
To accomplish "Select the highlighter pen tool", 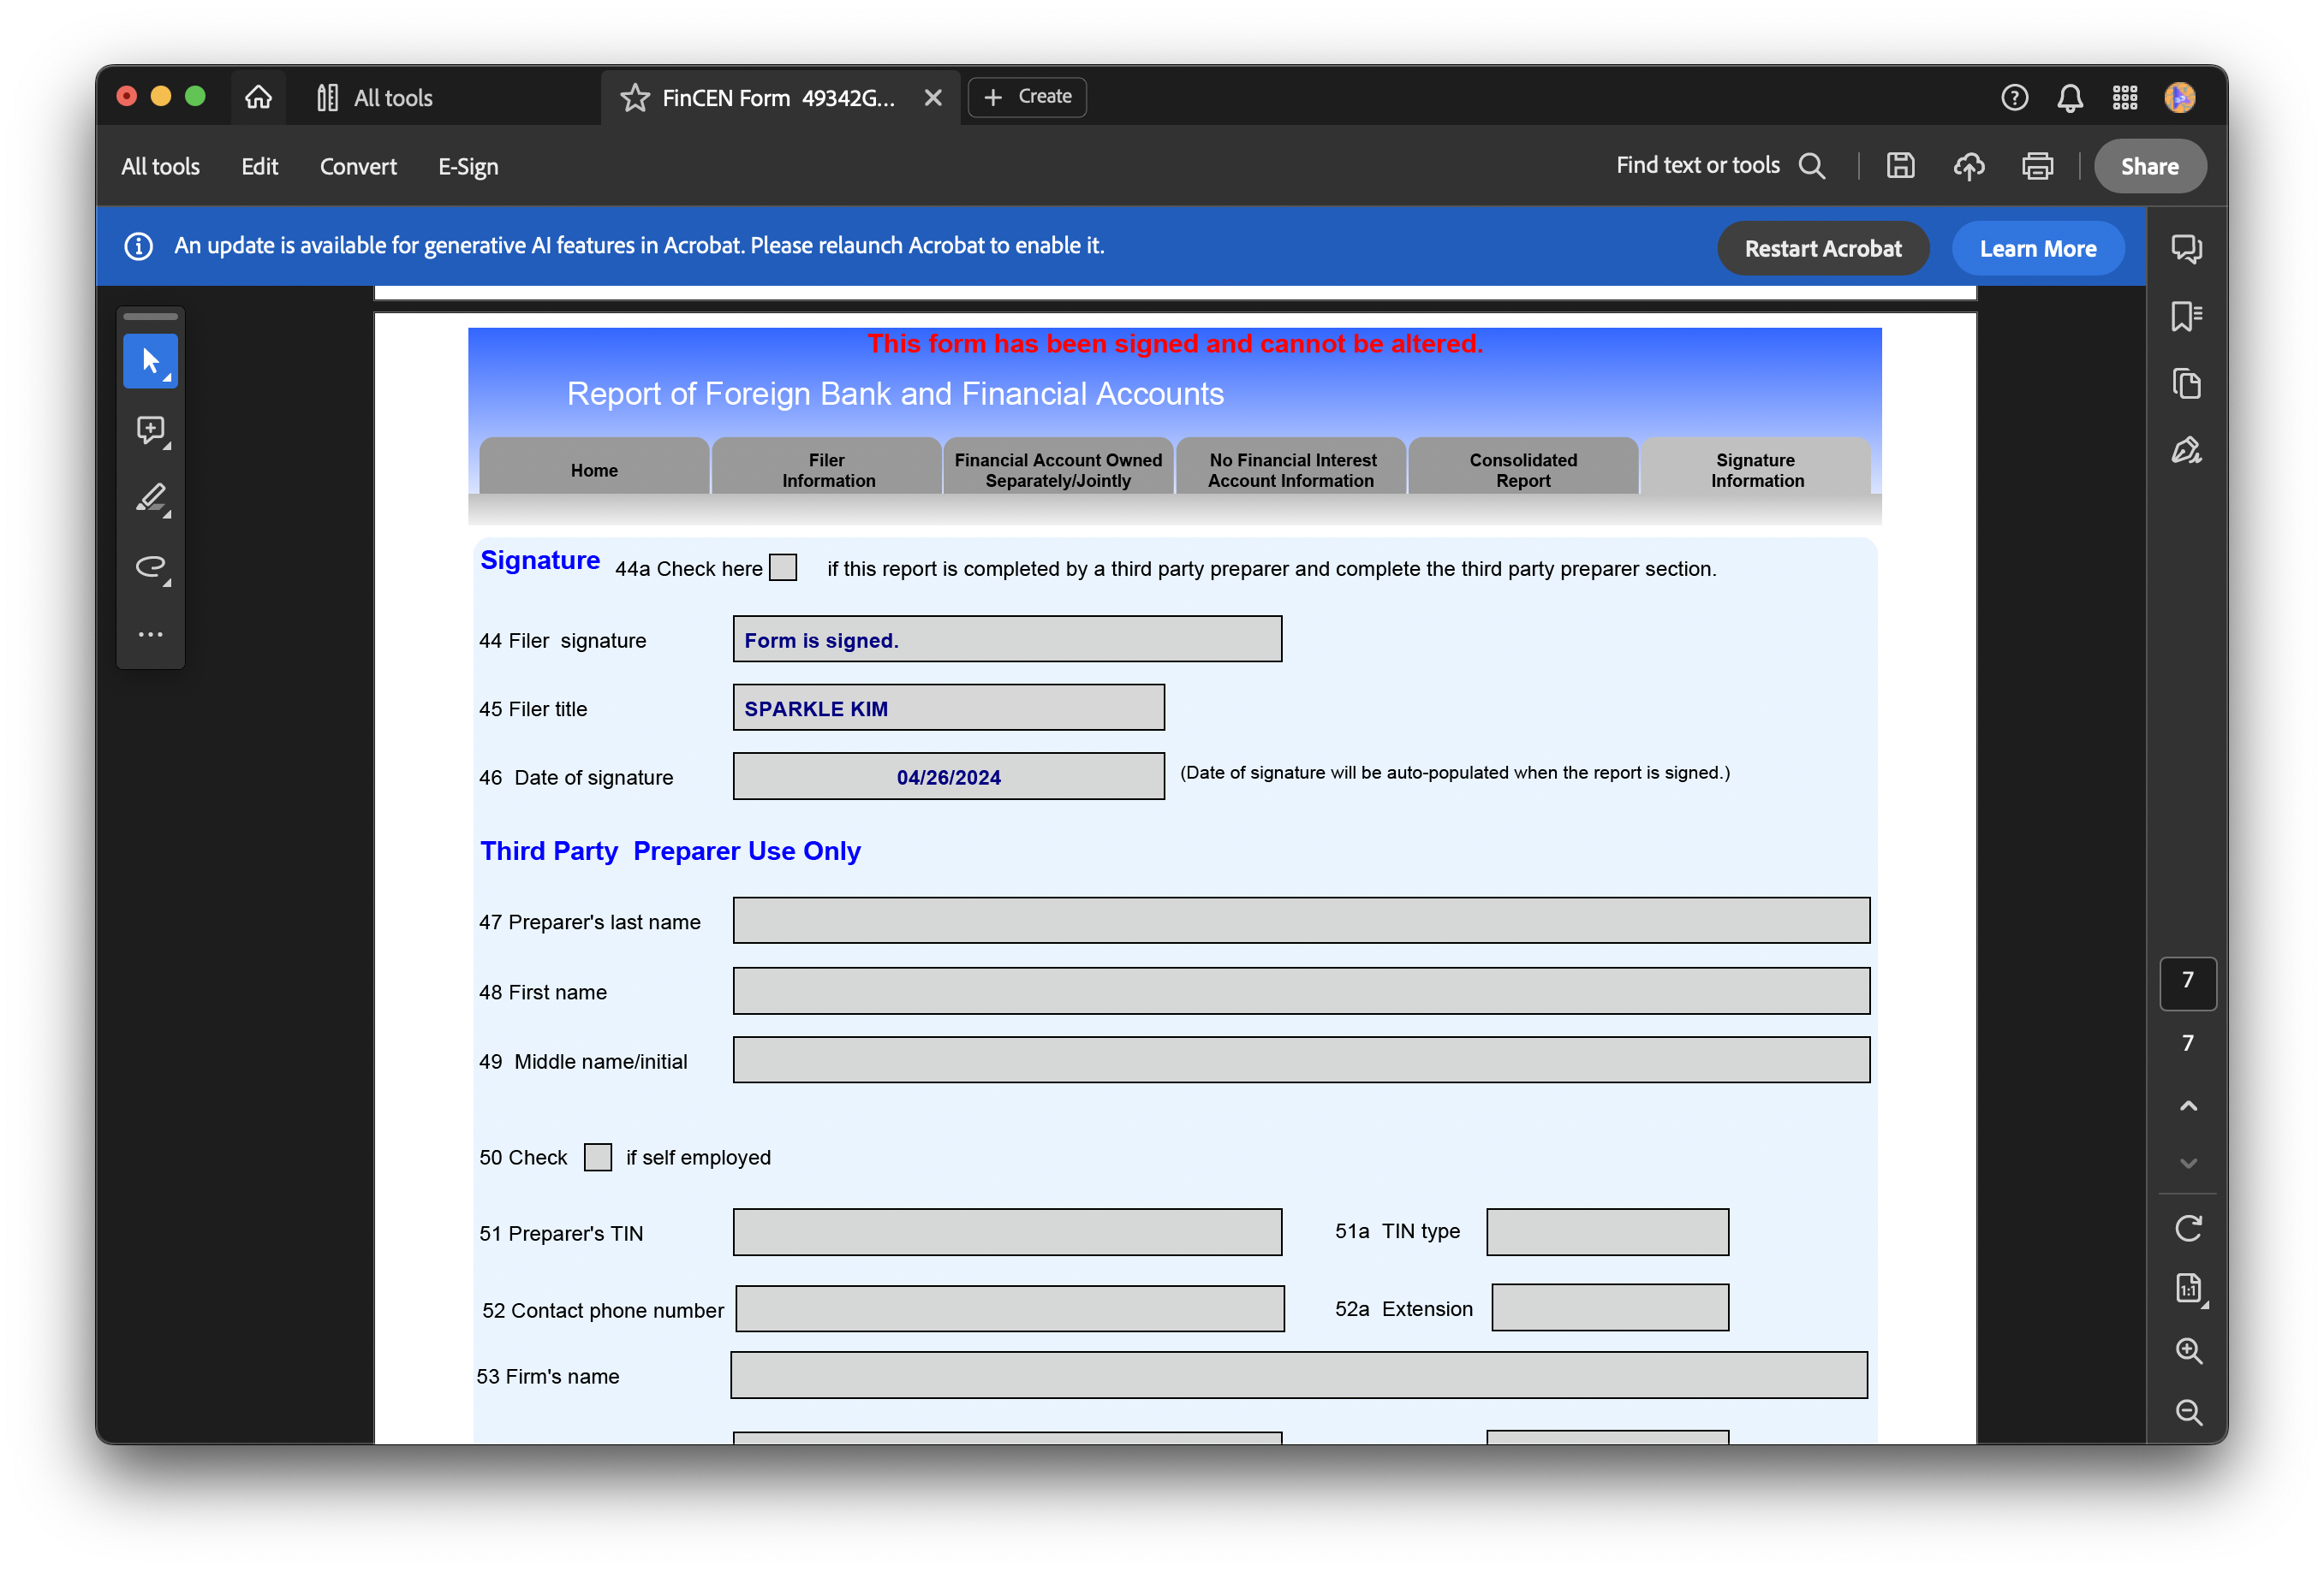I will 150,498.
